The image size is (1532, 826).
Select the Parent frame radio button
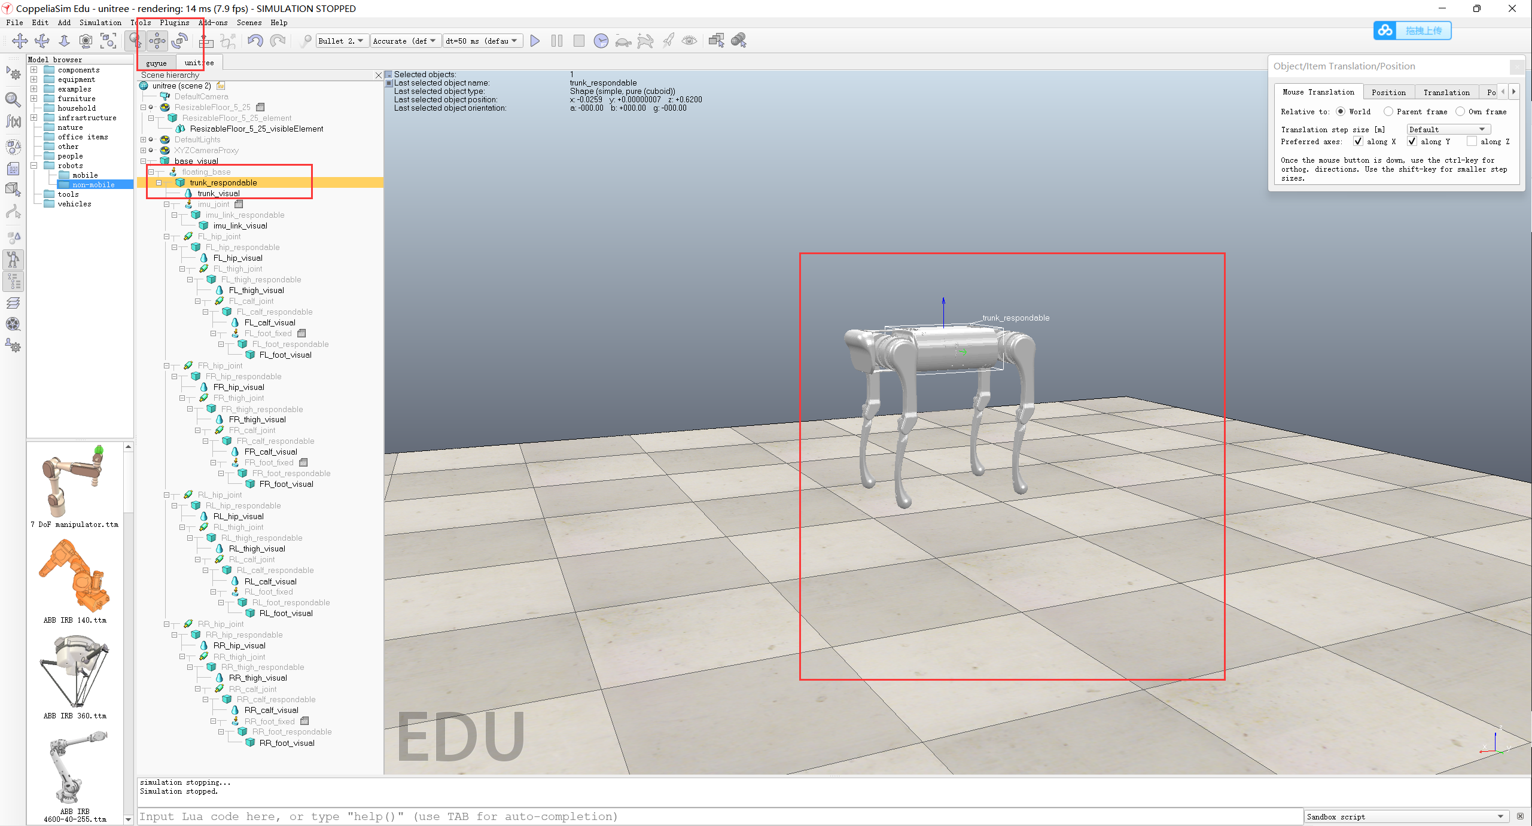[x=1388, y=112]
